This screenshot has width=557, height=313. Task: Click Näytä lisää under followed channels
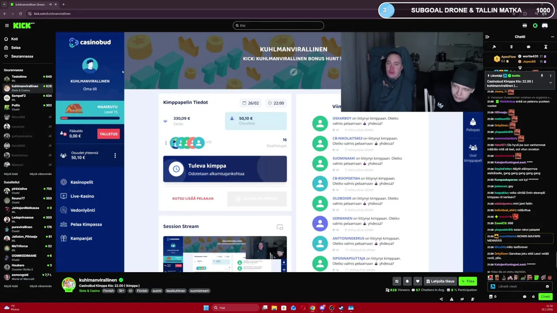[x=11, y=174]
